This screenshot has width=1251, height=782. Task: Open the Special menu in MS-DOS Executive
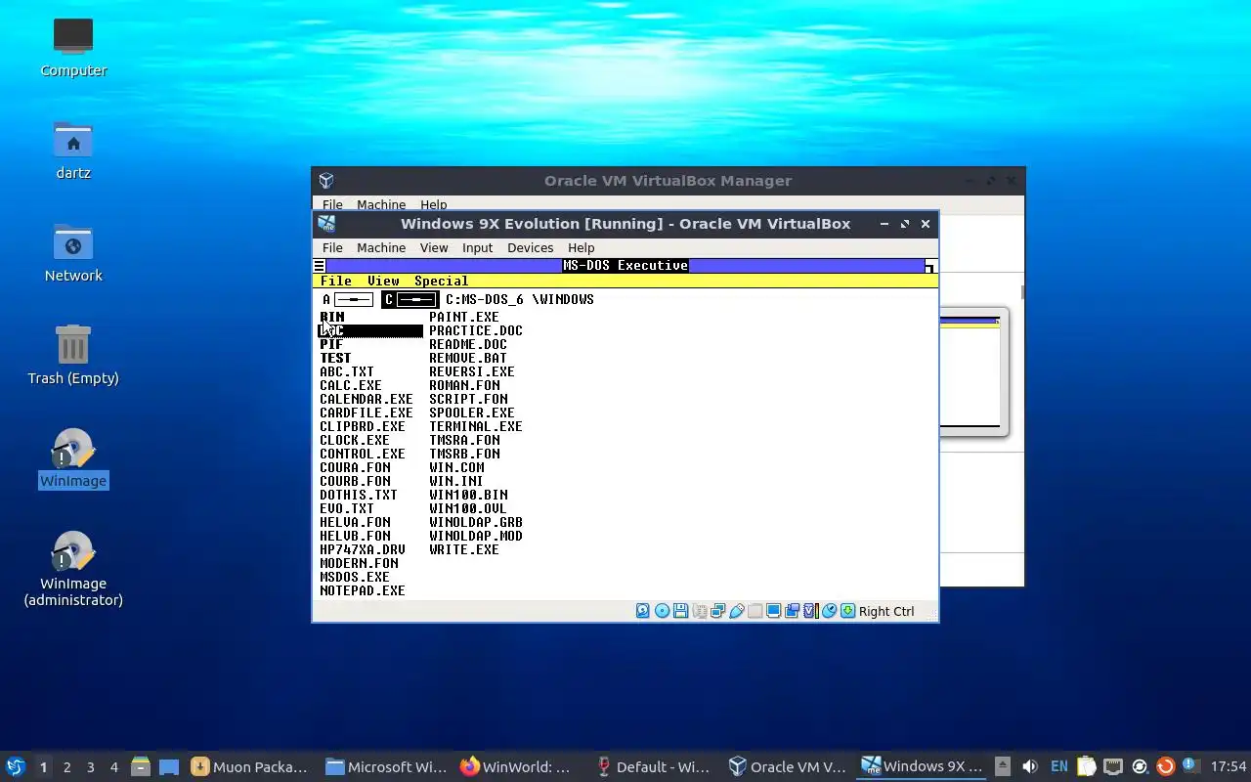pos(441,281)
